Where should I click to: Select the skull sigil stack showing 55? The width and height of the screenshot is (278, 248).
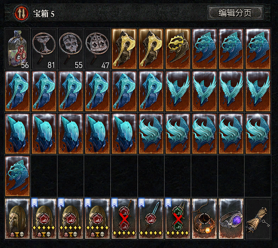pos(71,49)
